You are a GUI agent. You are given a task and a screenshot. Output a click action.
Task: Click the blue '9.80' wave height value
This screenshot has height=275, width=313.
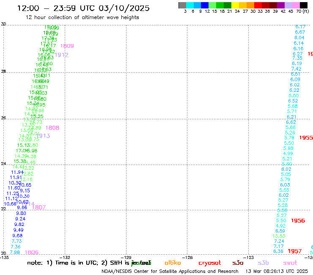click(x=21, y=213)
